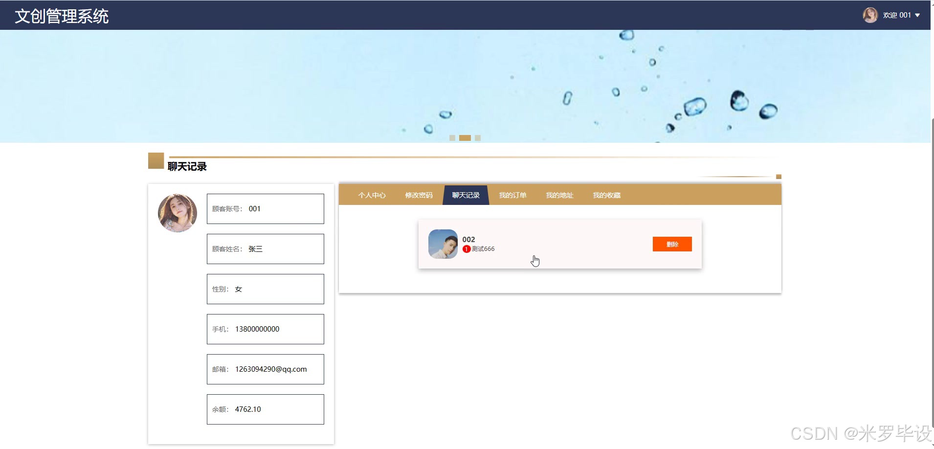Screen dimensions: 934x449
Task: Switch to the 我的收藏 tab
Action: (606, 195)
